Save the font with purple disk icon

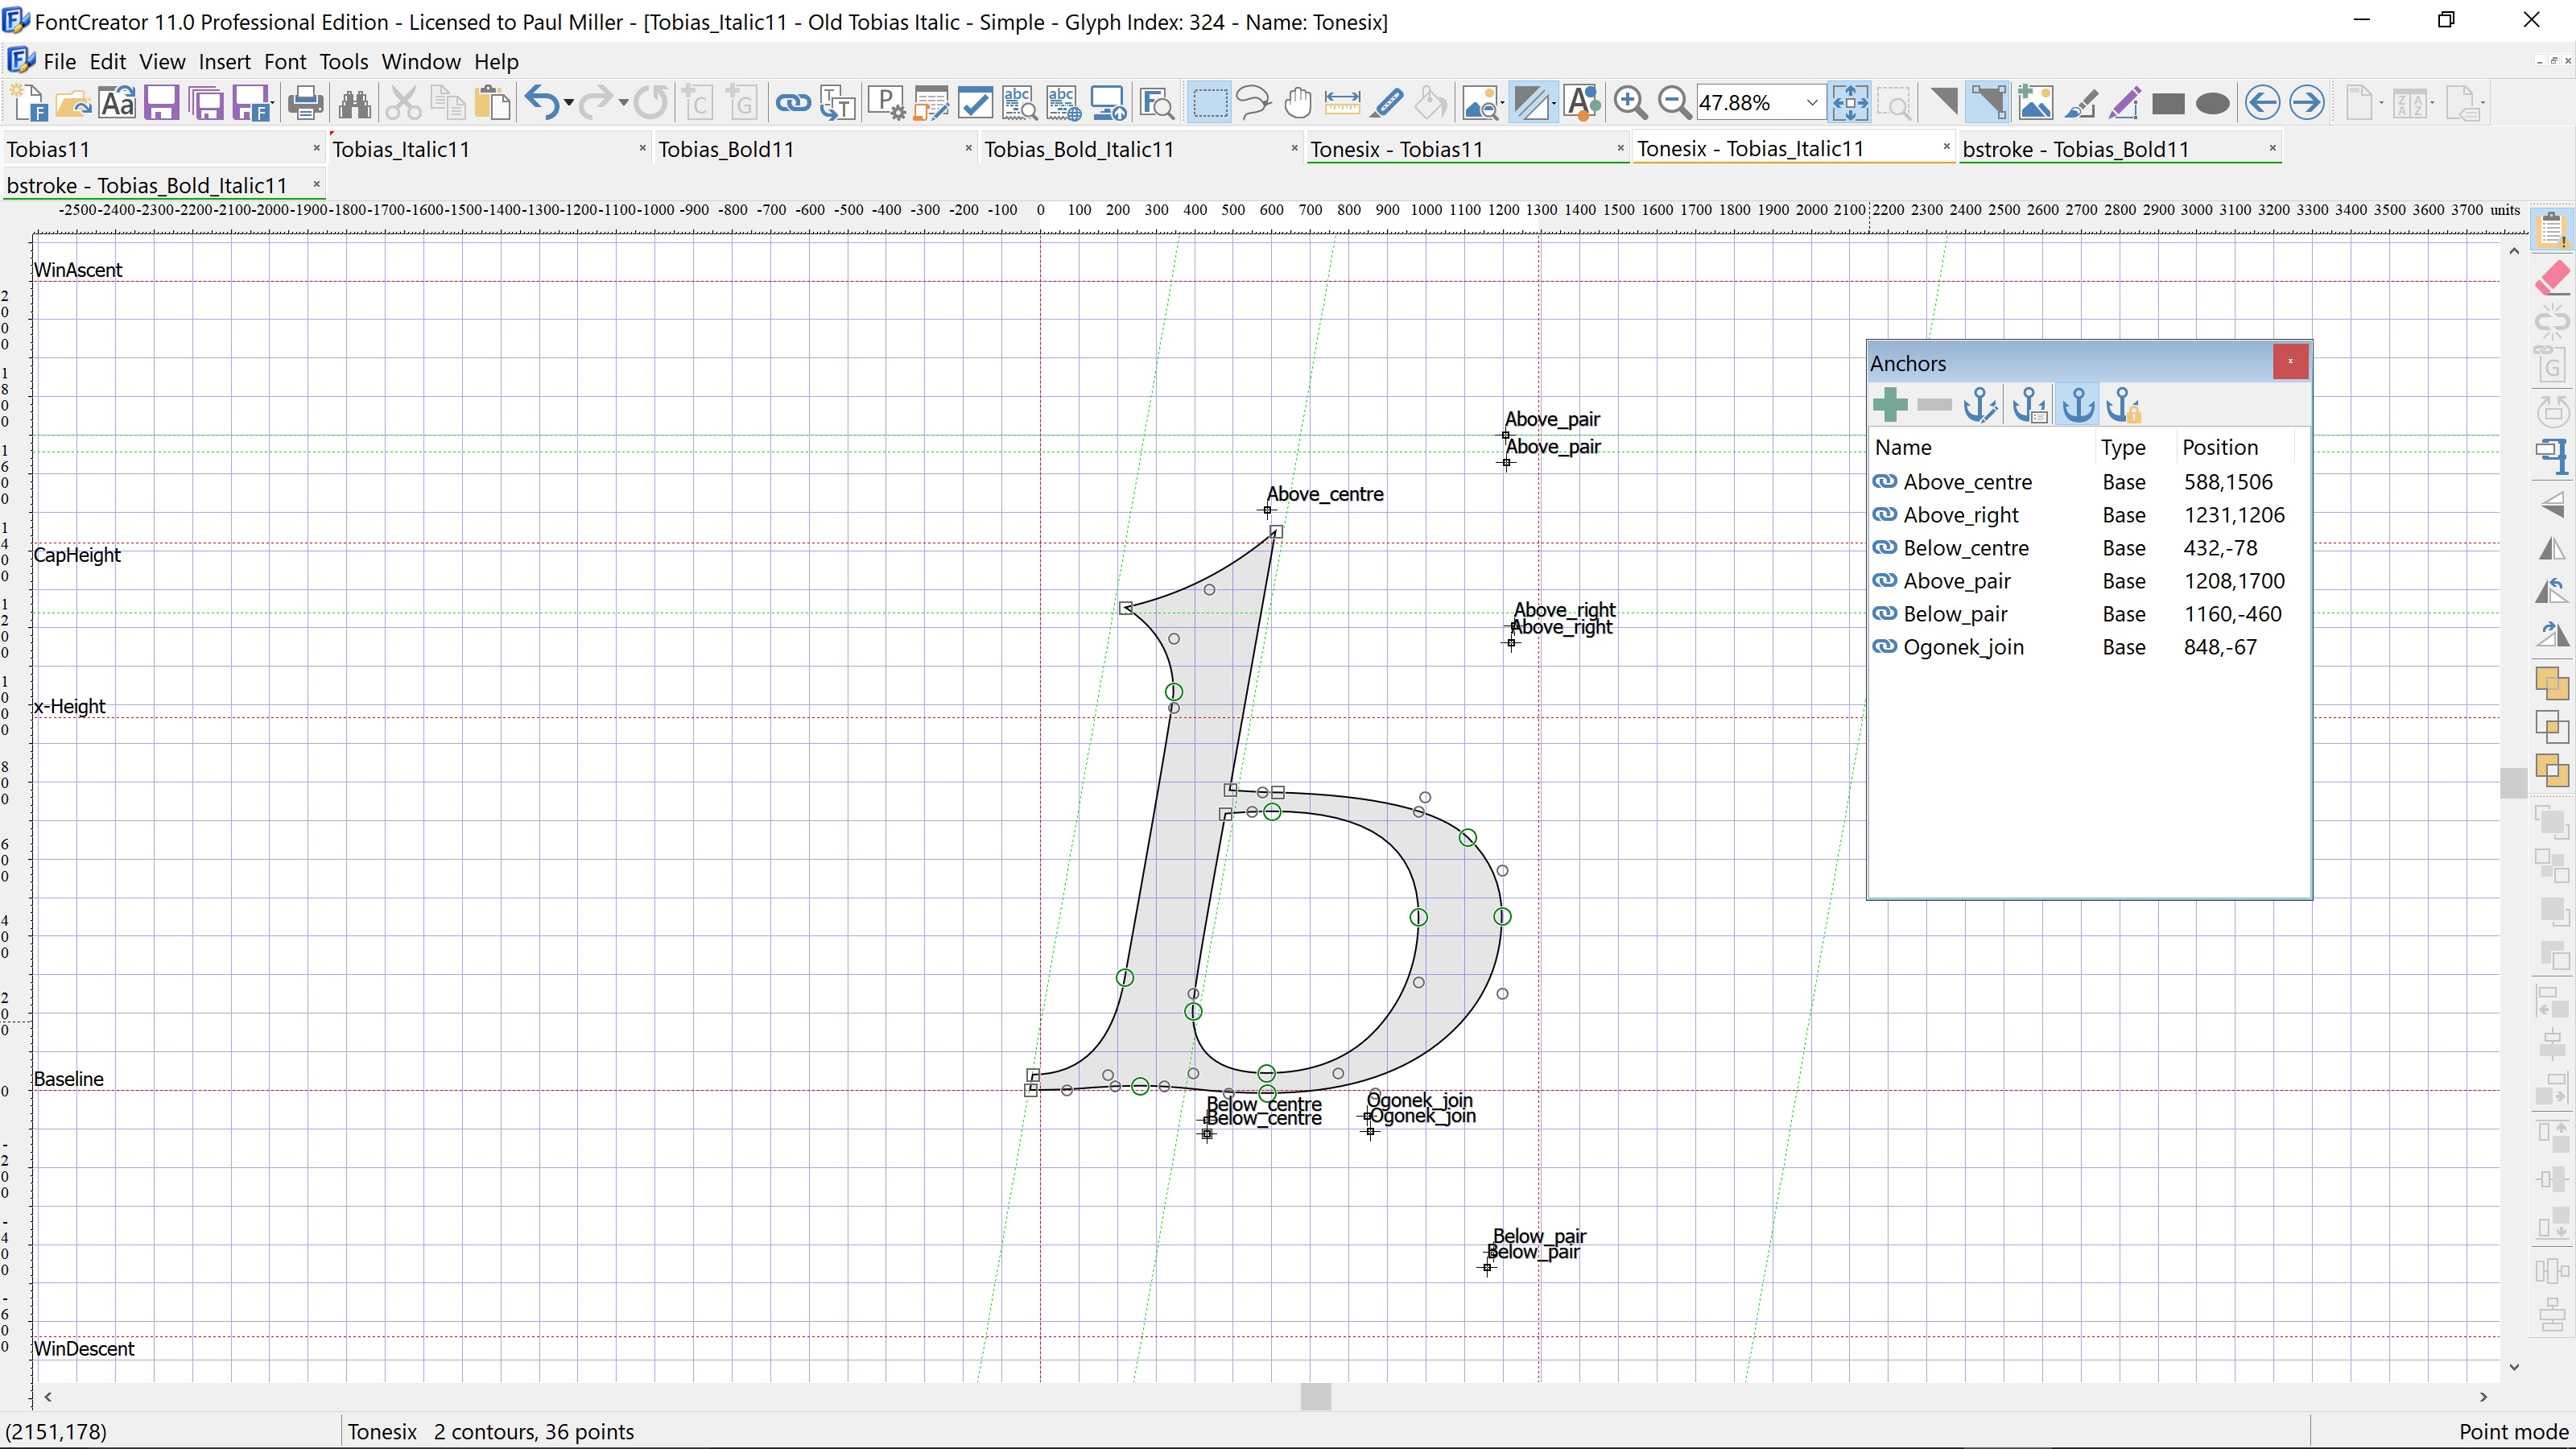(x=161, y=102)
